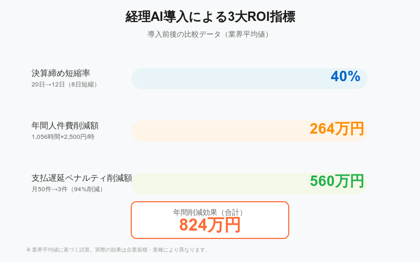Click the 月50件→3件 detail text

[49, 189]
